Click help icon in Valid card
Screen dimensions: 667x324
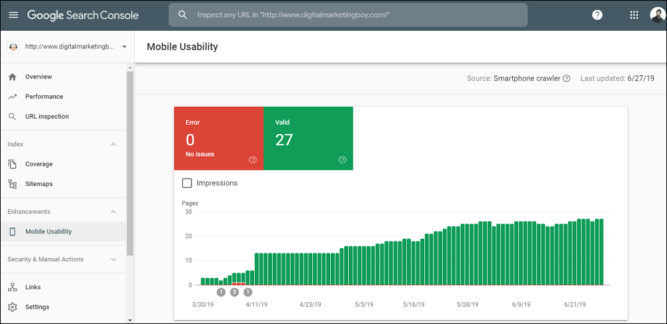[342, 160]
